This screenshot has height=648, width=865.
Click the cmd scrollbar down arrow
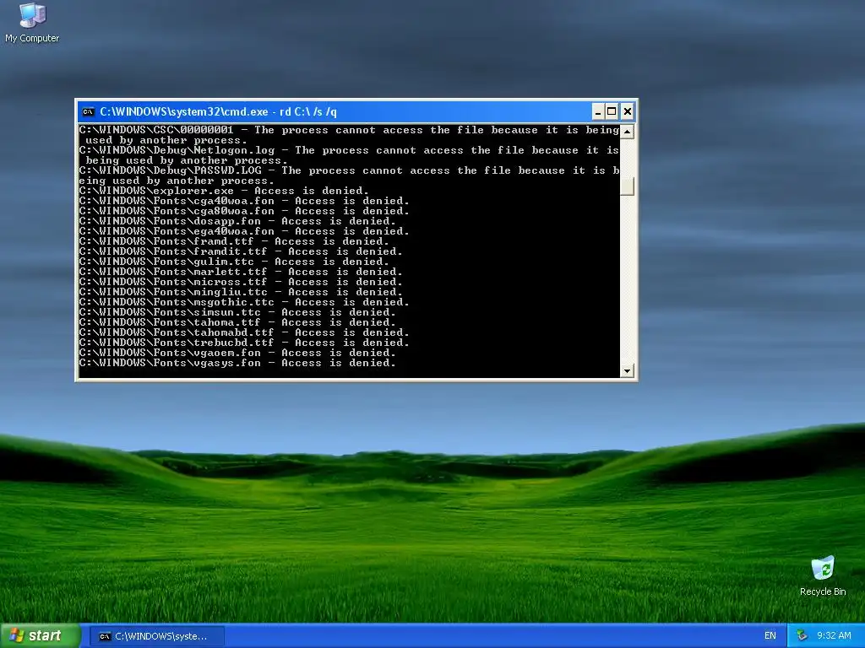click(x=627, y=371)
